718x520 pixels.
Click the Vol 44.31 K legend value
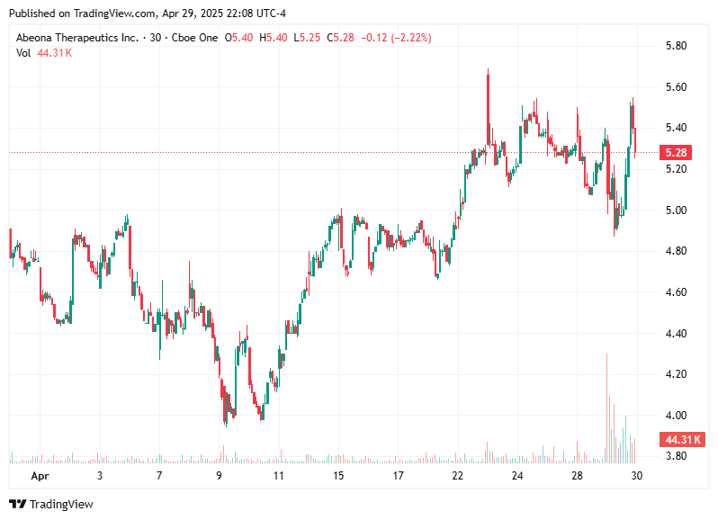click(x=55, y=53)
